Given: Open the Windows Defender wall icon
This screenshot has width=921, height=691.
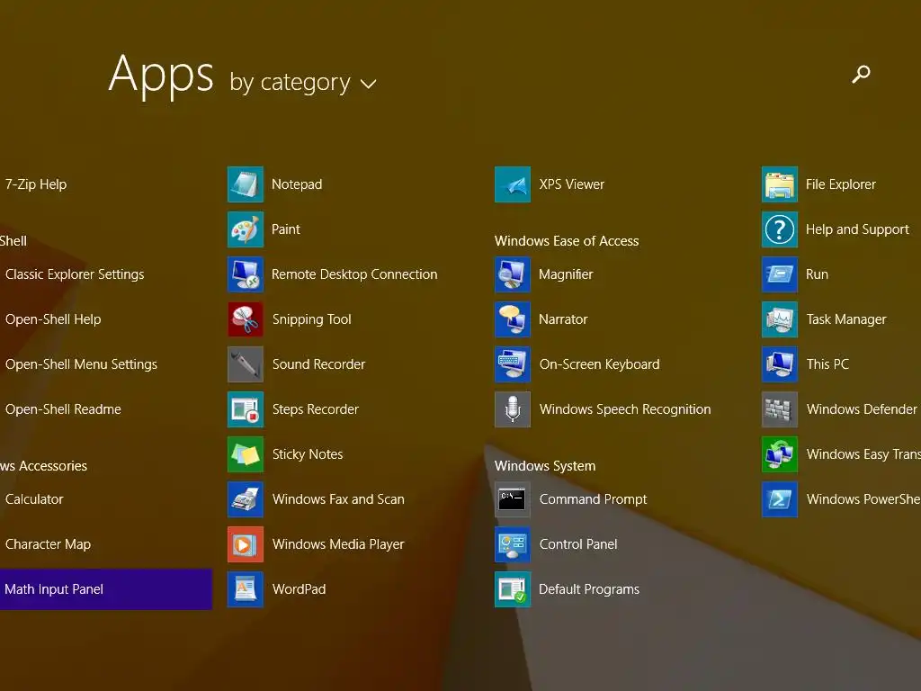Looking at the screenshot, I should pyautogui.click(x=780, y=409).
